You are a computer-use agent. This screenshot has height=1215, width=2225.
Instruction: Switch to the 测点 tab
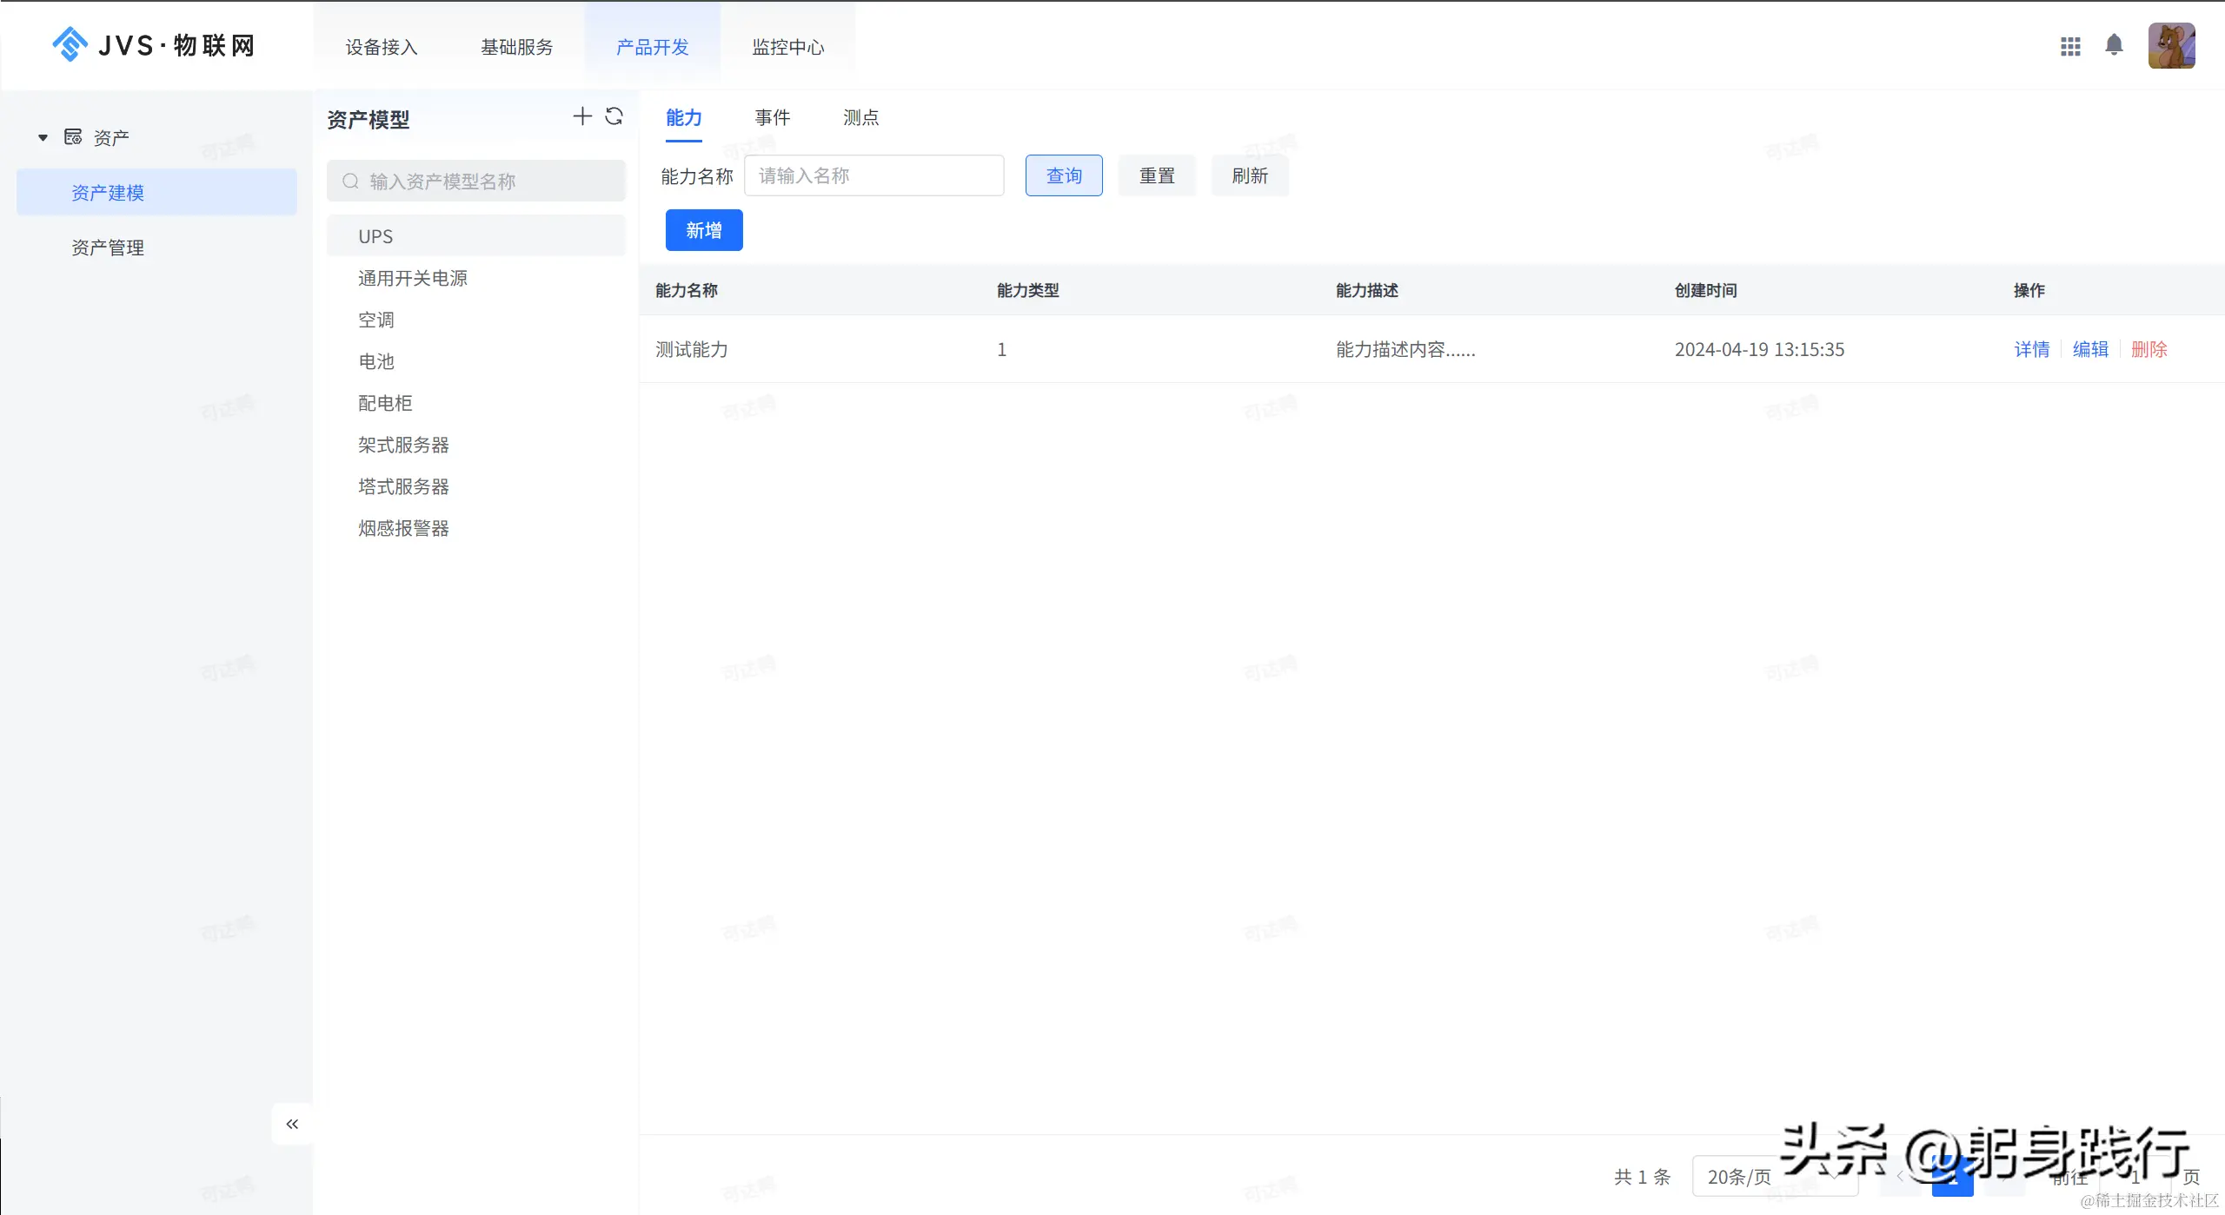(860, 117)
